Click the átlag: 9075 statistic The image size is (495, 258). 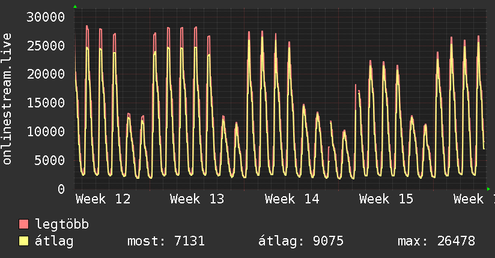[x=301, y=241]
